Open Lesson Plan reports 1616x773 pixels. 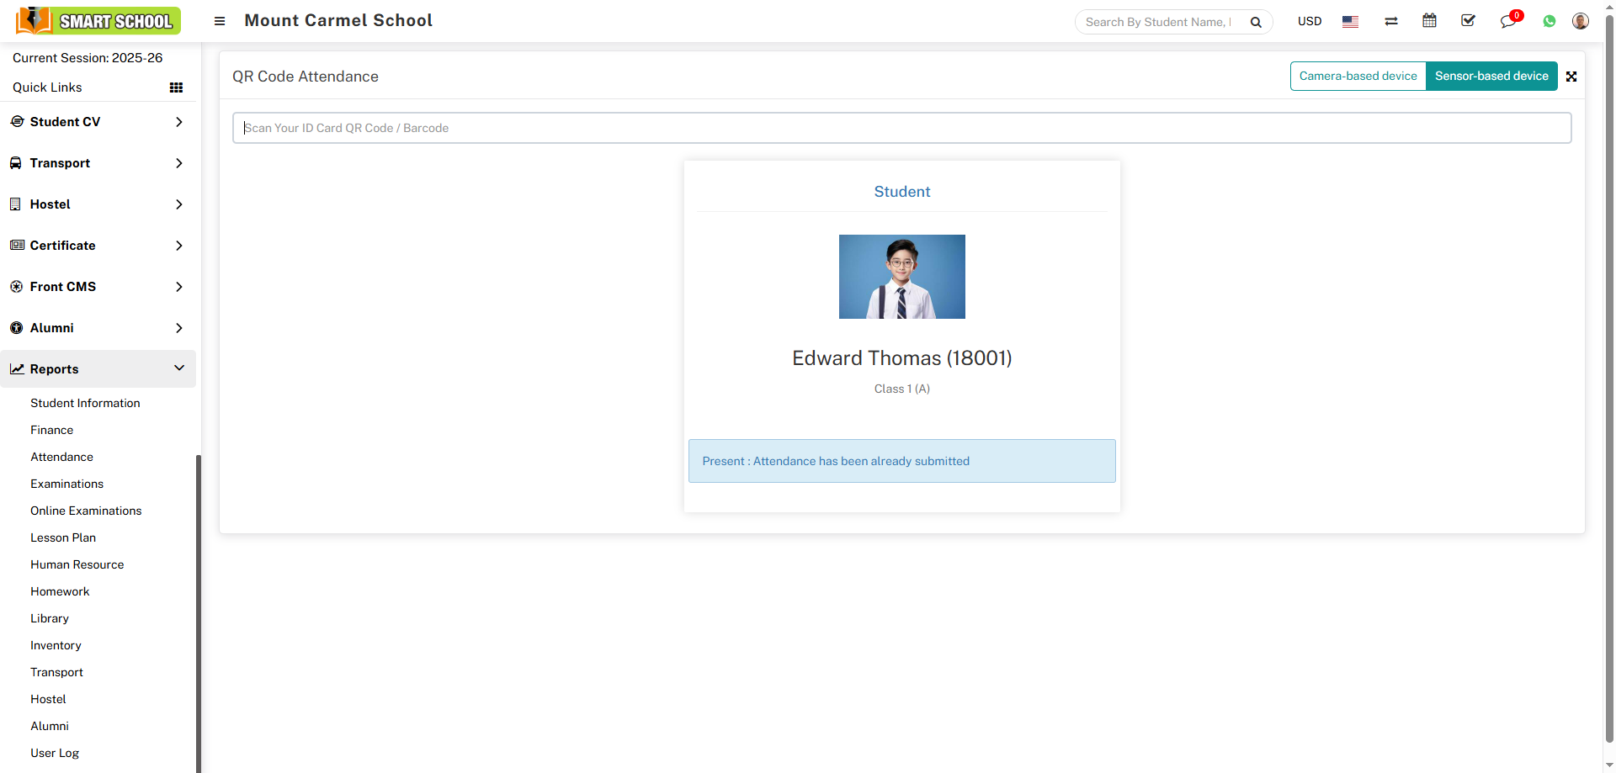[63, 537]
